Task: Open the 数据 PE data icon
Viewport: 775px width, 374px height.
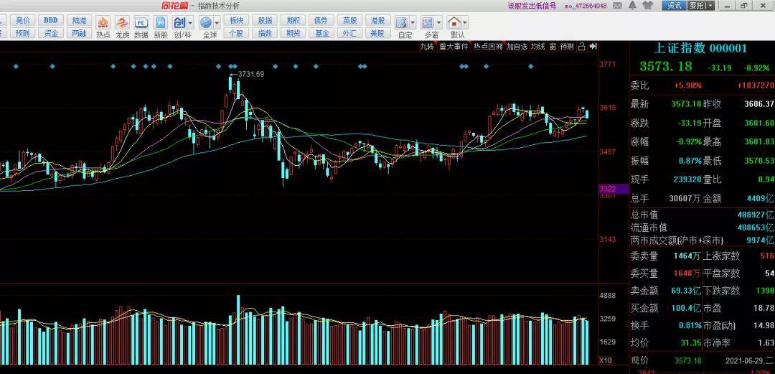Action: pos(141,27)
